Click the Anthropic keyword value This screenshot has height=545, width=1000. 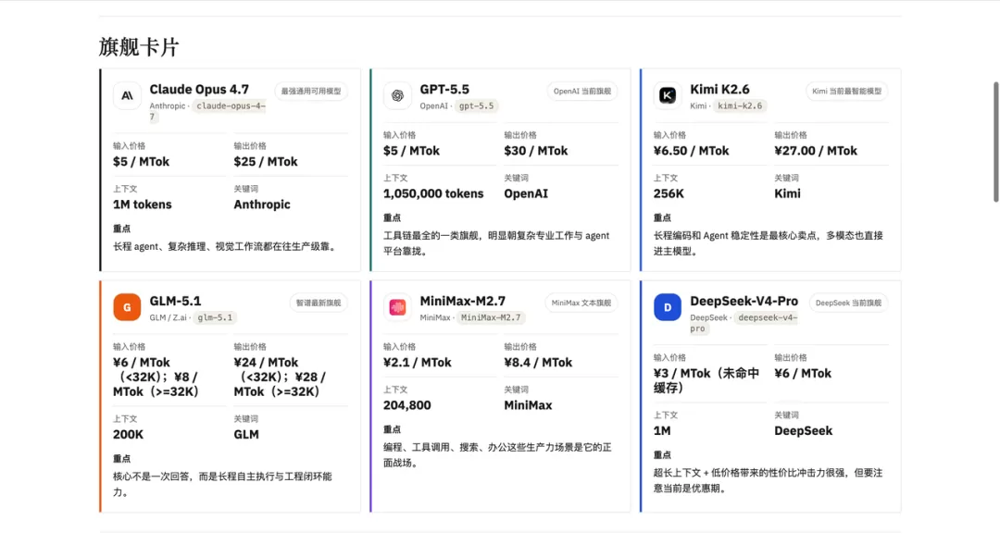tap(261, 204)
